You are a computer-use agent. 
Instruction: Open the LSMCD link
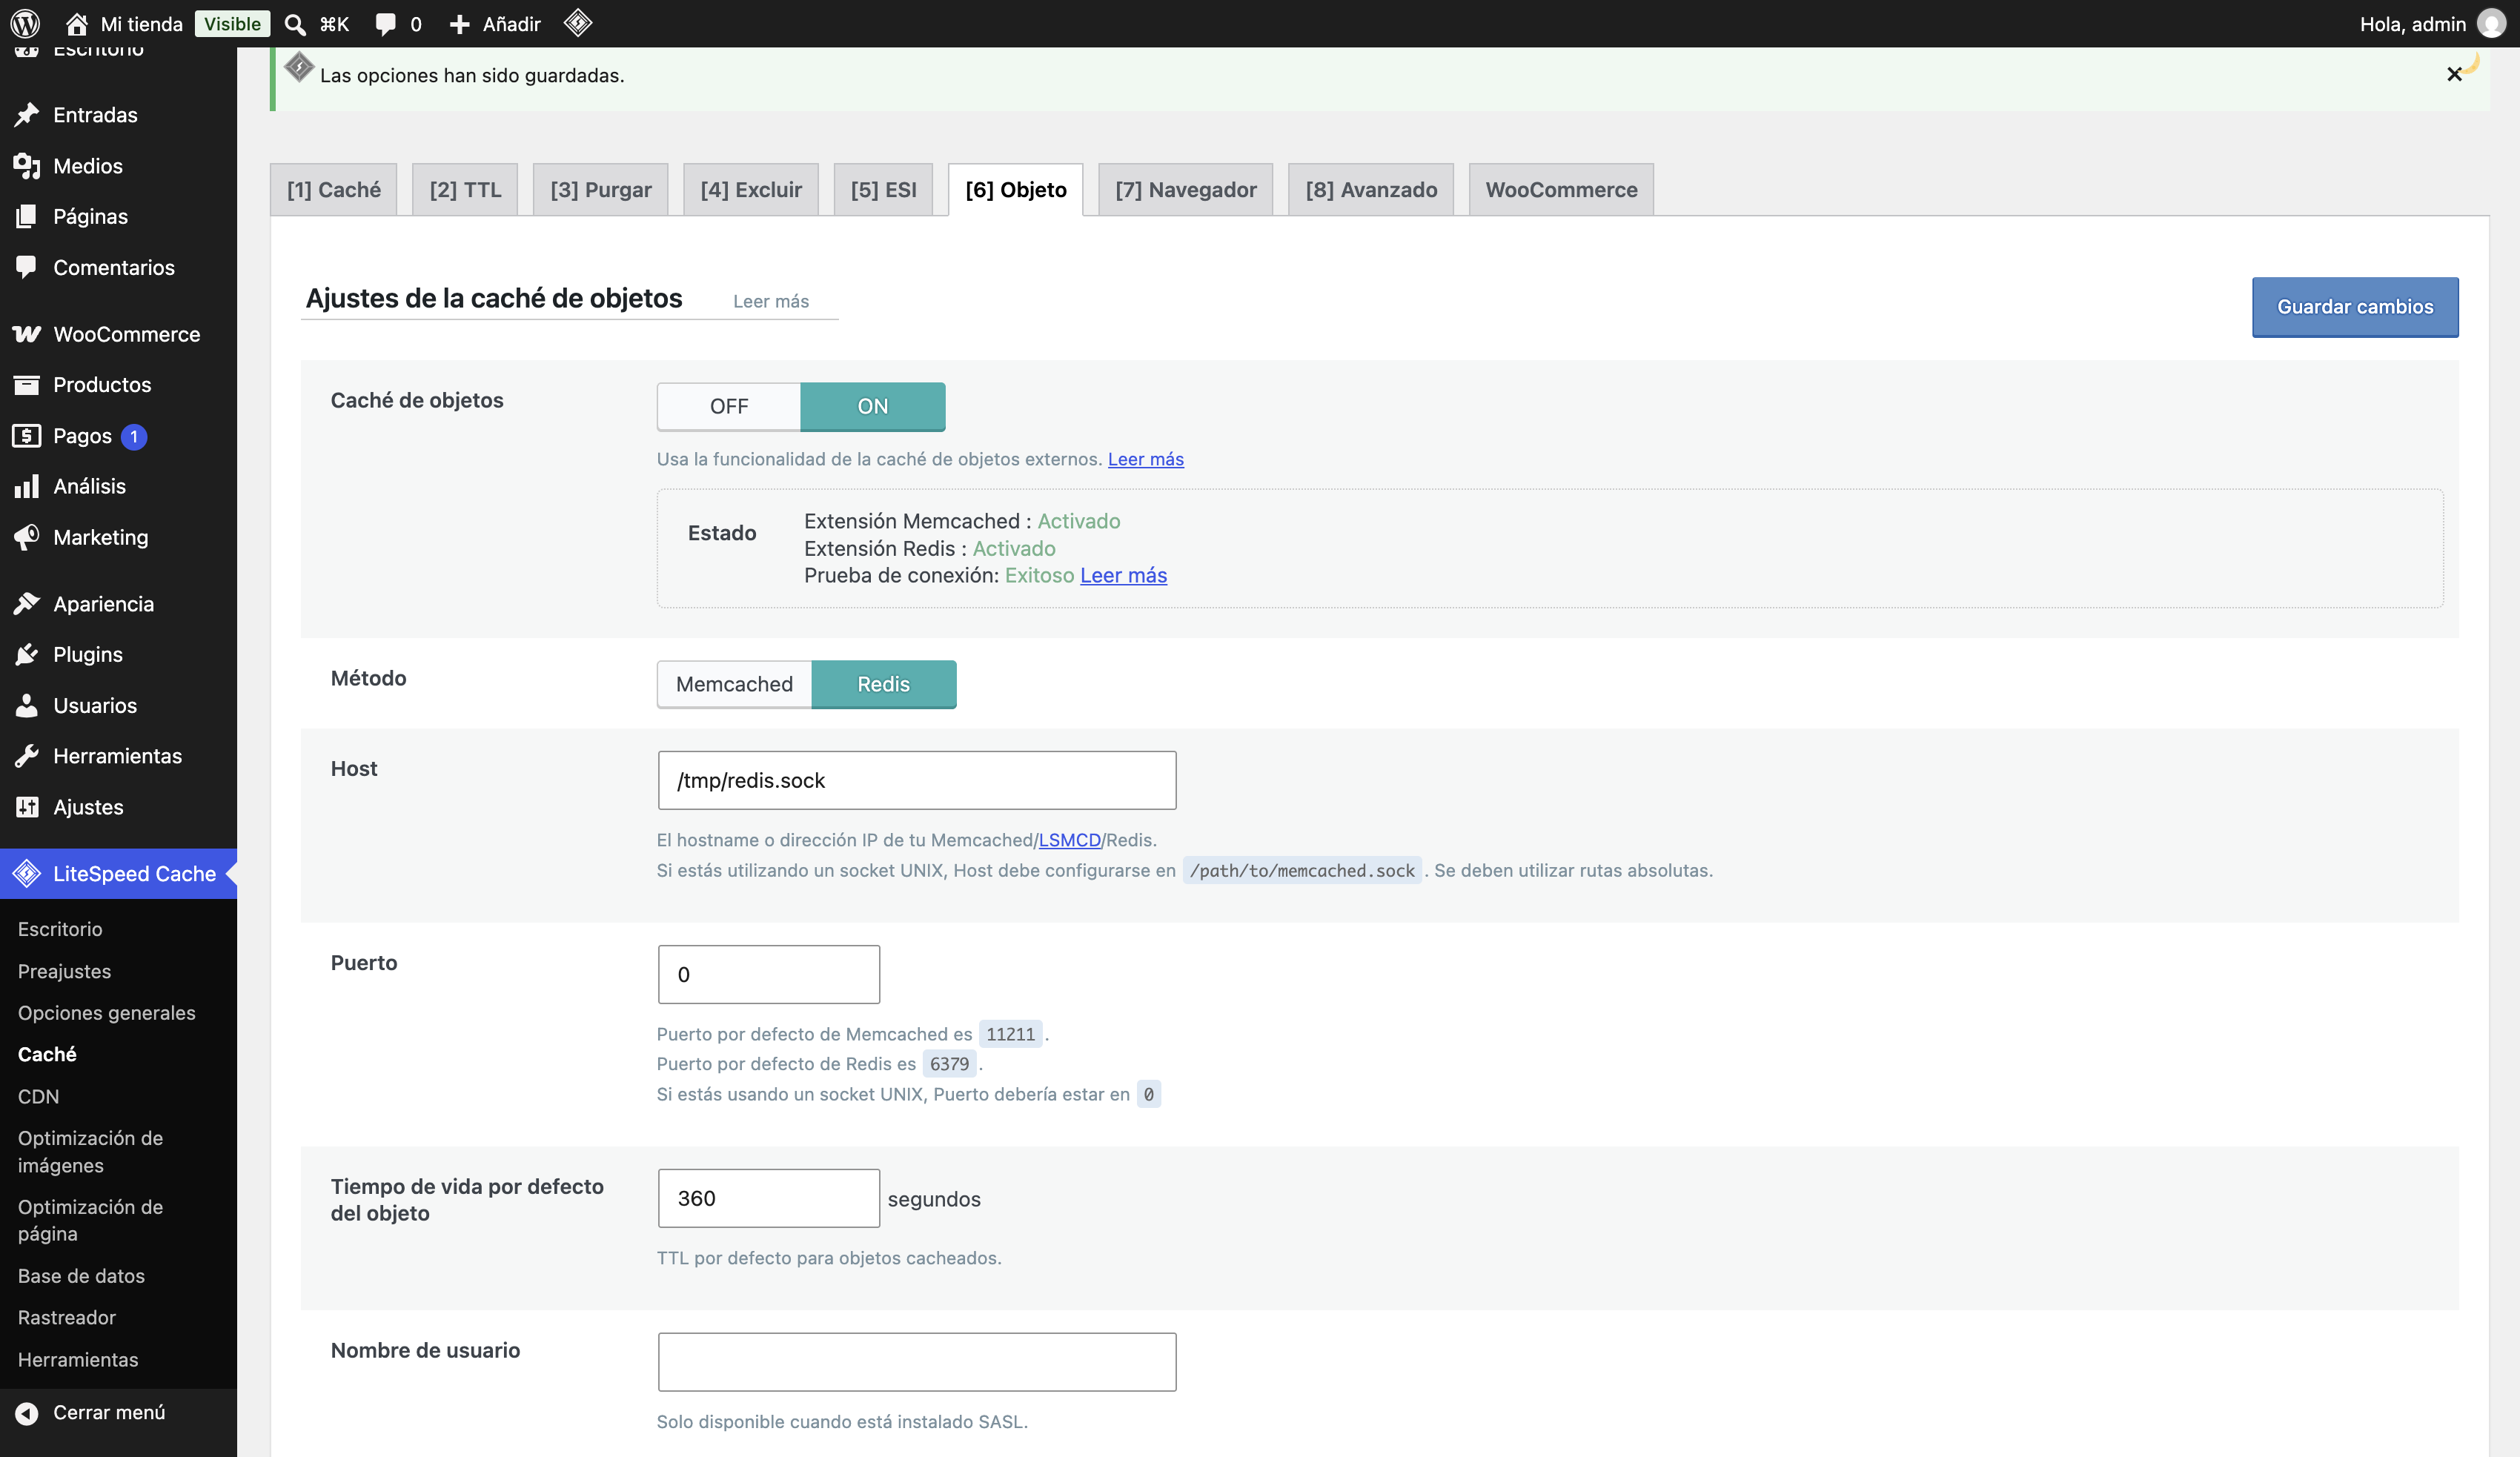(1069, 840)
